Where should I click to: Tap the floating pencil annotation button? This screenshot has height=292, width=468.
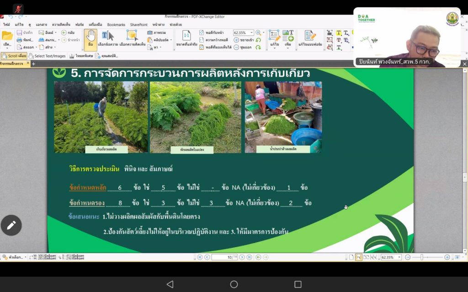(11, 225)
